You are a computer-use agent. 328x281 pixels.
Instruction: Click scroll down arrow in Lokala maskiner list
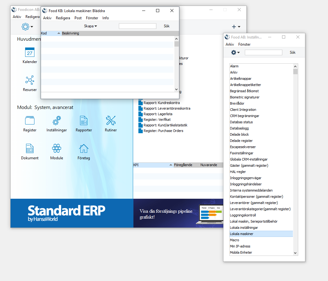pyautogui.click(x=176, y=89)
